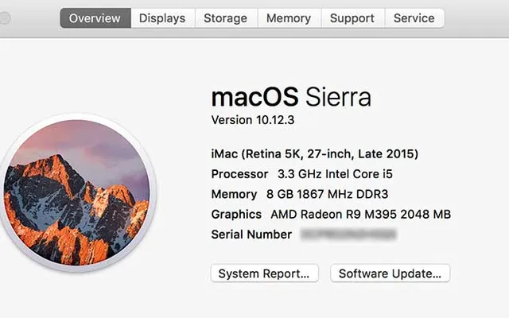Switch to the Service tab
Viewport: 509px width, 318px height.
pos(414,18)
